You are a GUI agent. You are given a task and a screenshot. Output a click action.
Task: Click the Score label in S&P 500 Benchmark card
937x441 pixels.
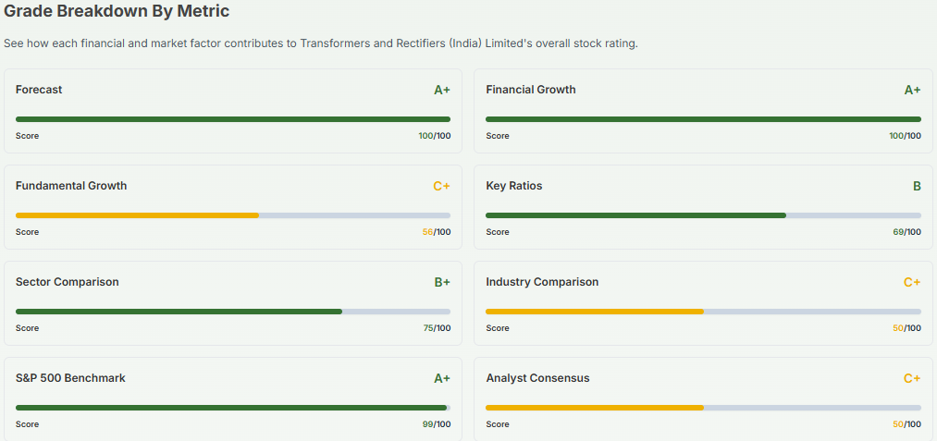point(28,424)
